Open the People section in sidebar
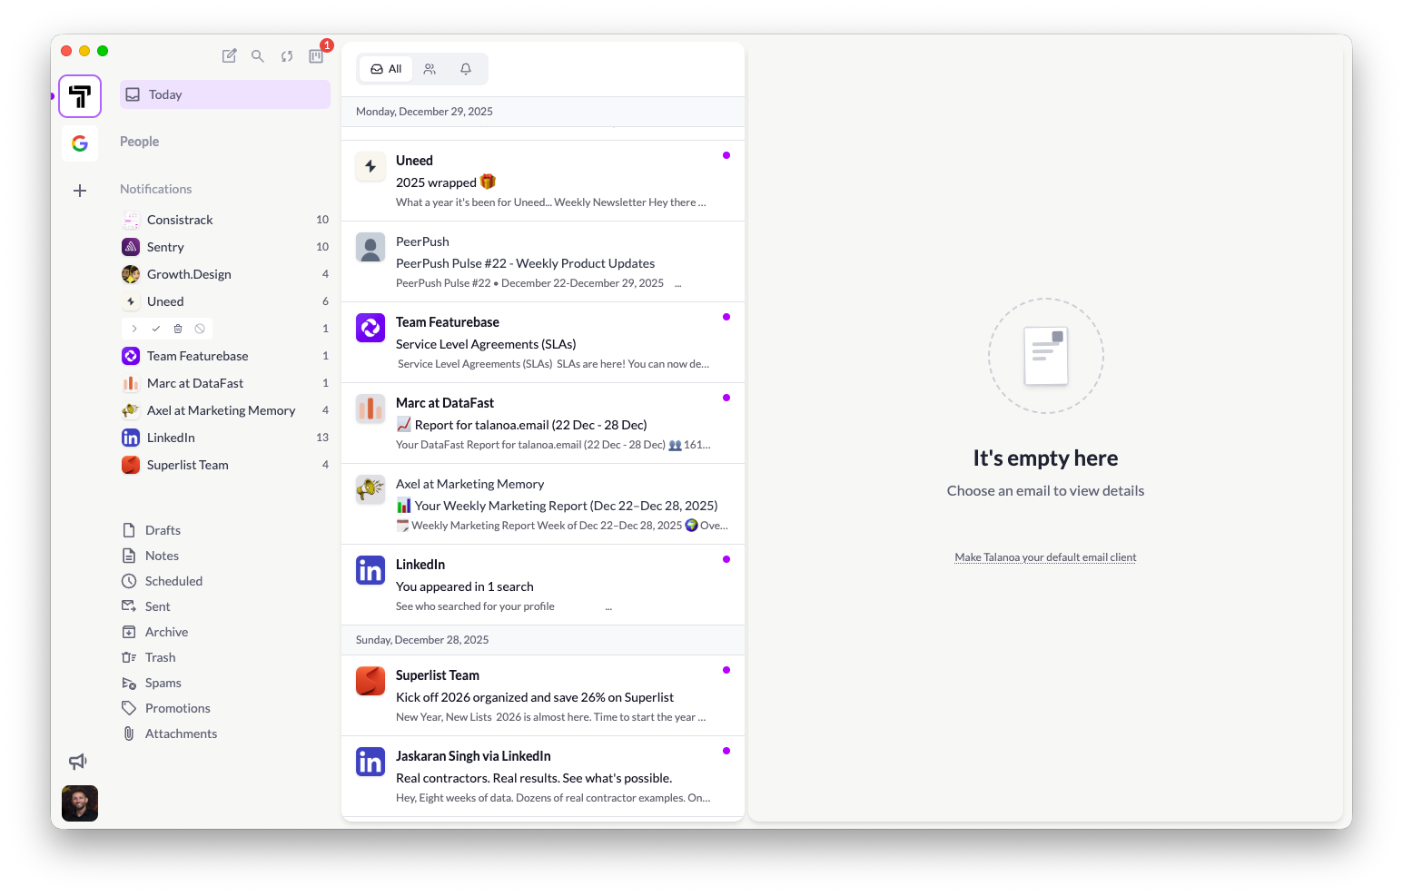This screenshot has width=1403, height=896. coord(139,142)
